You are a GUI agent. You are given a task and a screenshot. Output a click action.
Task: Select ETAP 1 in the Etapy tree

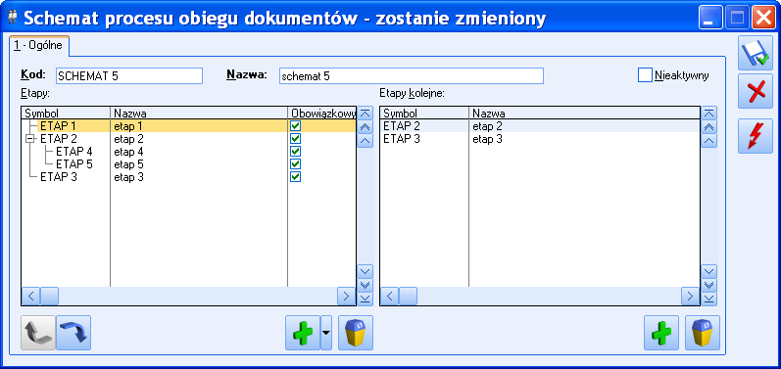[x=58, y=126]
